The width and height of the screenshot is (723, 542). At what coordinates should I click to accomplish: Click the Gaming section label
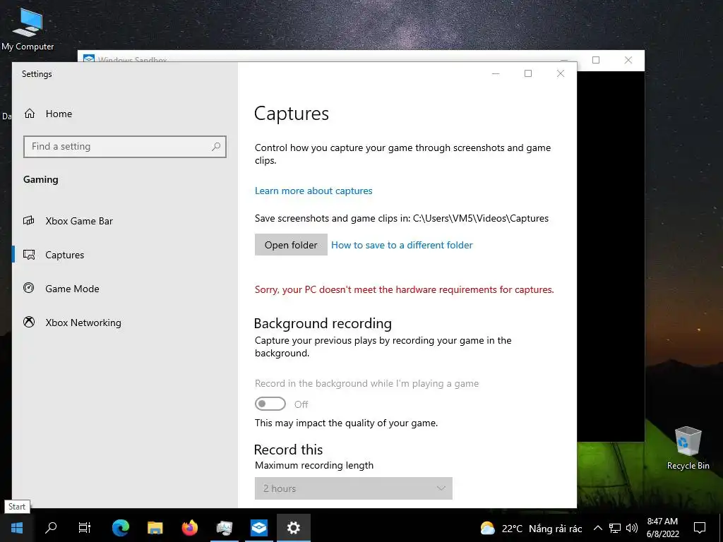click(40, 180)
